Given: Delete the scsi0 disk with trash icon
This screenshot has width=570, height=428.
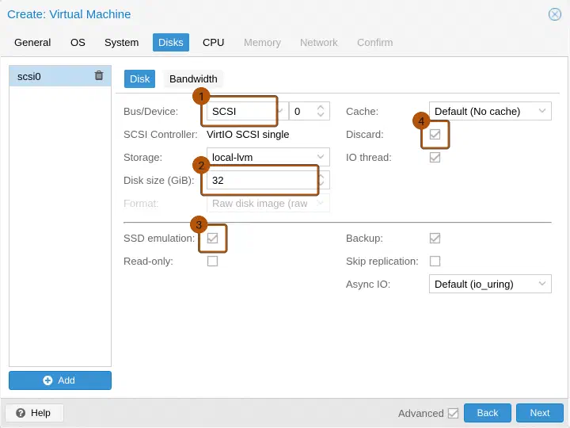Looking at the screenshot, I should coord(99,76).
